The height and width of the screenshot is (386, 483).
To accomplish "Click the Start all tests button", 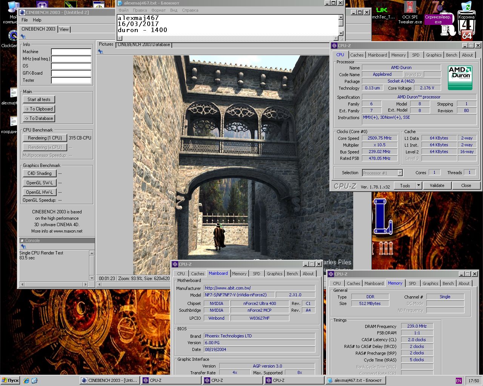I will pos(39,100).
